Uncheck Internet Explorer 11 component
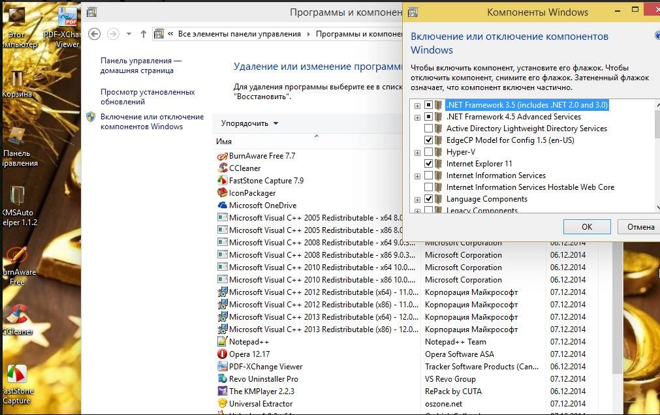The image size is (660, 415). coord(428,164)
